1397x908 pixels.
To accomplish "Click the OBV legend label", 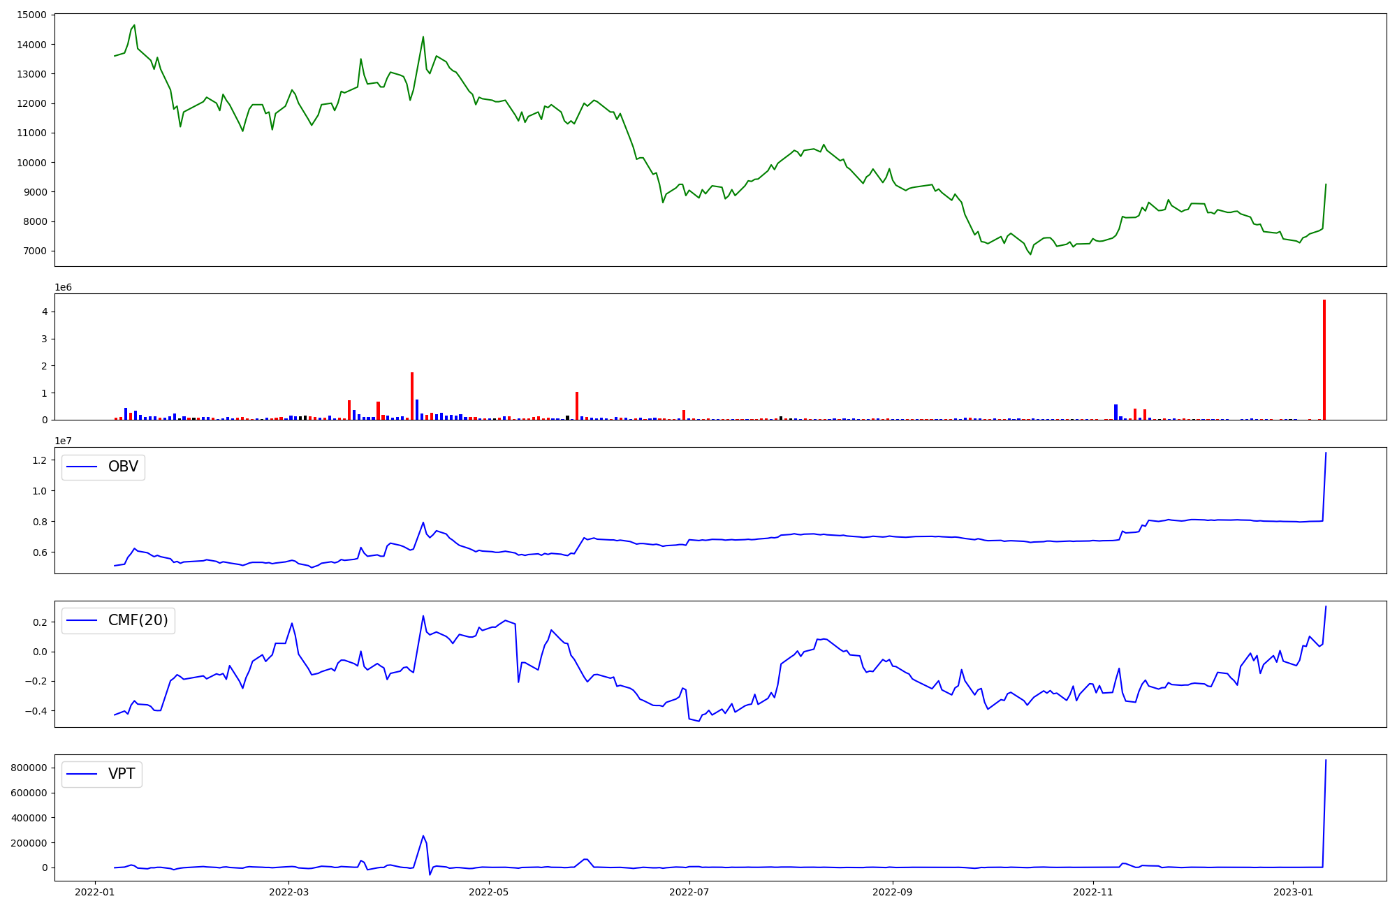I will [123, 467].
